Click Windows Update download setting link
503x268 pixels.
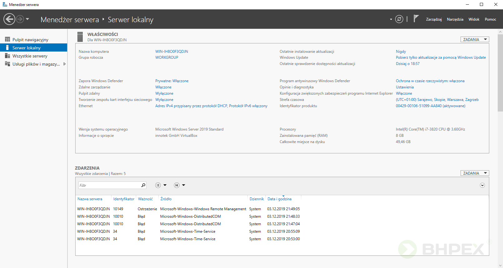(441, 57)
